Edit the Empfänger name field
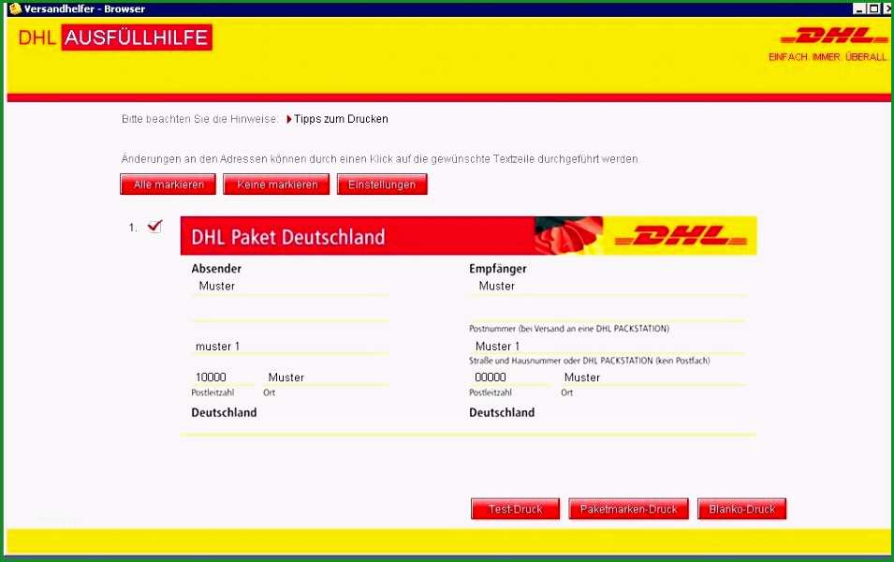894x562 pixels. click(608, 287)
